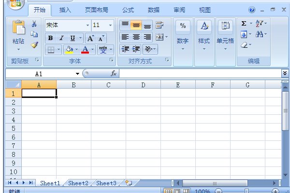Screen dimensions: 290x193
Task: Click the wén phonetic guide icon
Action: [103, 50]
